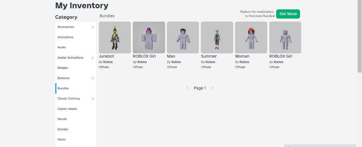Go to the previous inventory page arrow

click(x=187, y=88)
